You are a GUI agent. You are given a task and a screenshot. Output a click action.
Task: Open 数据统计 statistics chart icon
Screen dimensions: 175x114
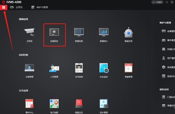(x=104, y=32)
